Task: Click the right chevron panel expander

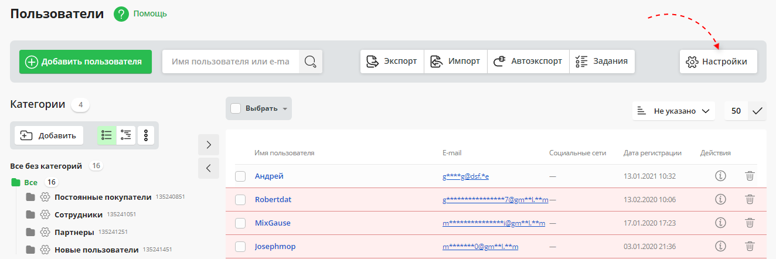Action: pos(209,145)
